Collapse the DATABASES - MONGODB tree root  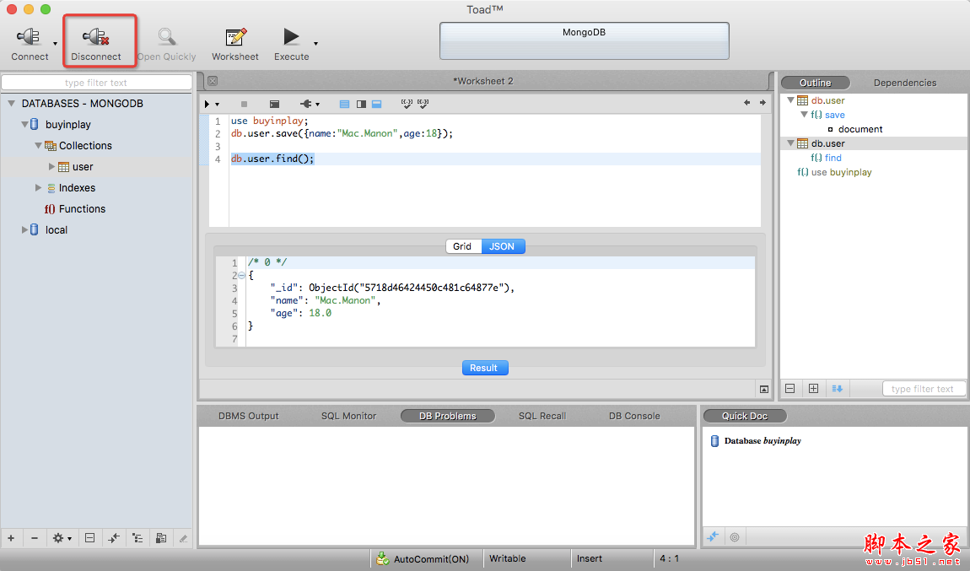[11, 103]
